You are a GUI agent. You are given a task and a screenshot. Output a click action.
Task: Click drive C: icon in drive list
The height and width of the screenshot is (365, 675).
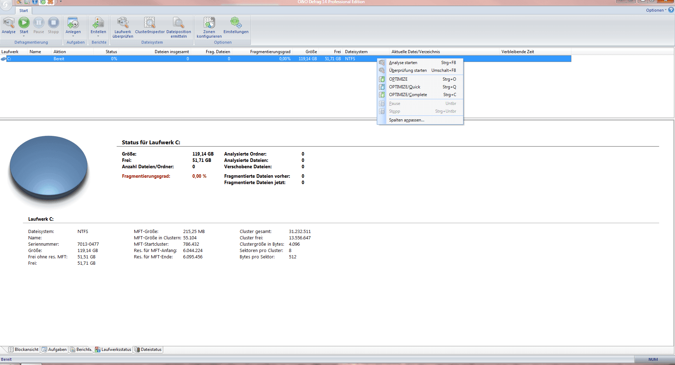[x=4, y=59]
